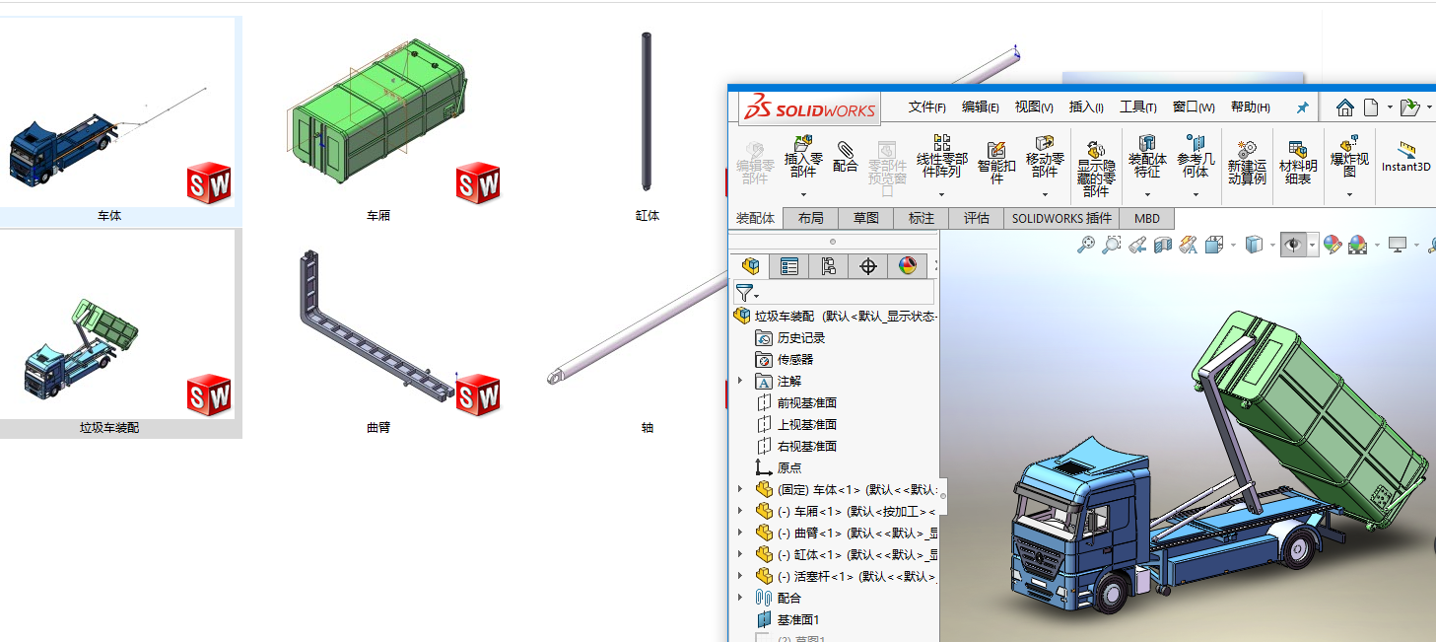This screenshot has width=1436, height=642.
Task: Toggle the menu bar pin icon
Action: (x=1302, y=107)
